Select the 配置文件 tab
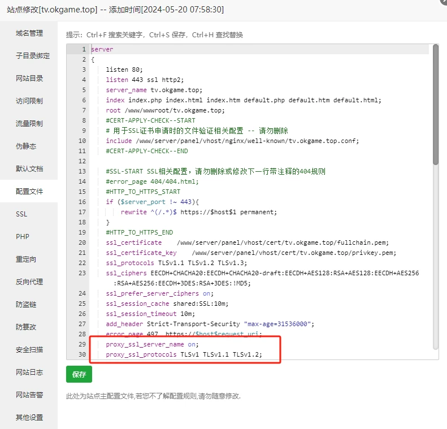 tap(29, 192)
